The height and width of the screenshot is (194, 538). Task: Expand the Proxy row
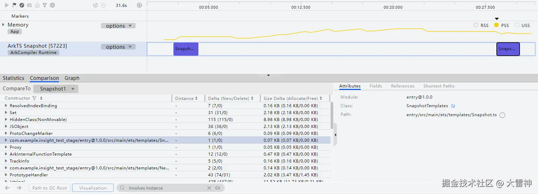(6, 147)
